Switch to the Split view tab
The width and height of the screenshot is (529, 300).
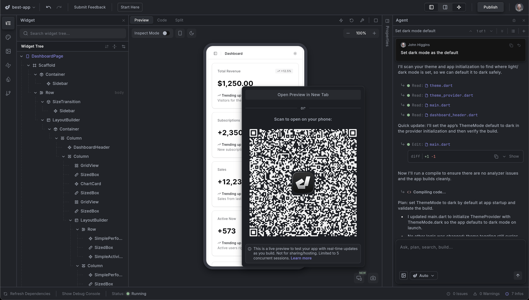tap(179, 20)
